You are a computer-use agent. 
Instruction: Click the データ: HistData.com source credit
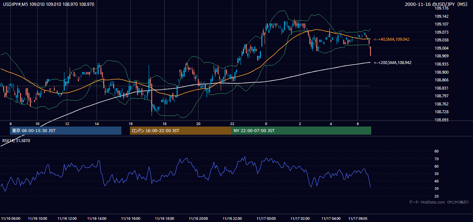439,202
